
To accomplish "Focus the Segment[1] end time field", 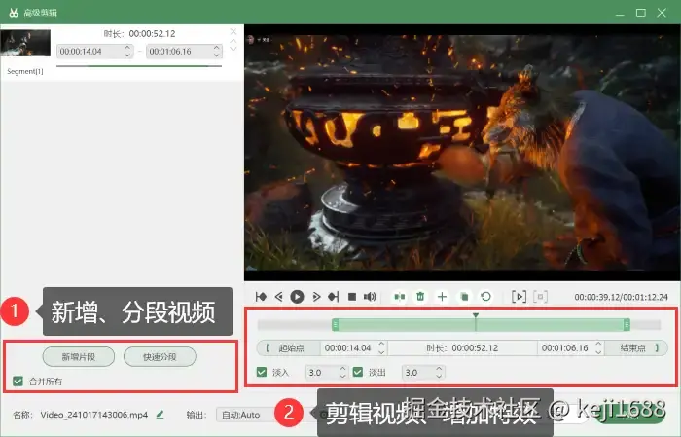I will 184,52.
